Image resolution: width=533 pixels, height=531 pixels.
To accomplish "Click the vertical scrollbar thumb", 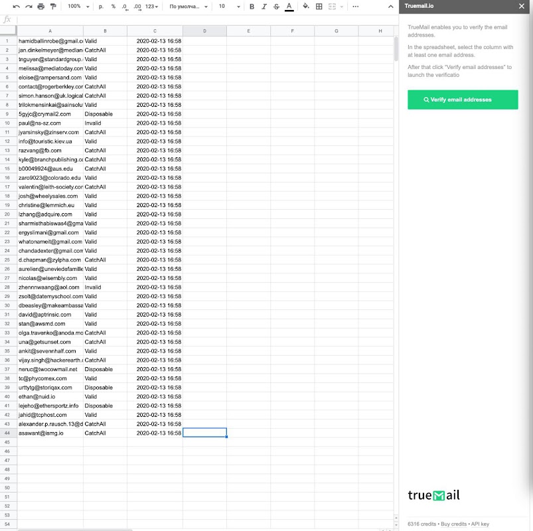I will [396, 48].
